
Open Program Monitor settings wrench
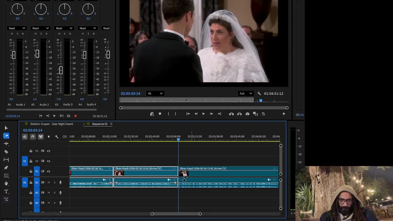[259, 94]
